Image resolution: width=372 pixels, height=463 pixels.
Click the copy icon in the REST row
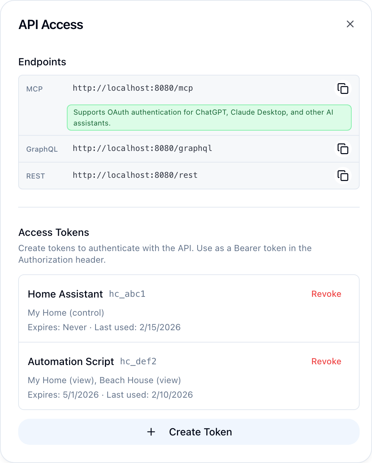click(x=343, y=176)
